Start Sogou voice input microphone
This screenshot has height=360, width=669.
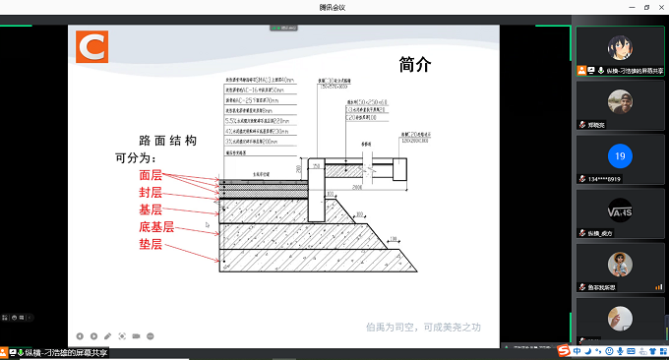[620, 351]
